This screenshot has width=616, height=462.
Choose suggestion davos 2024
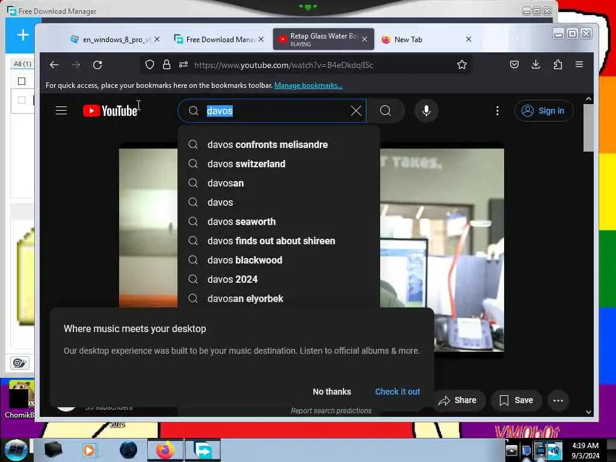(279, 279)
